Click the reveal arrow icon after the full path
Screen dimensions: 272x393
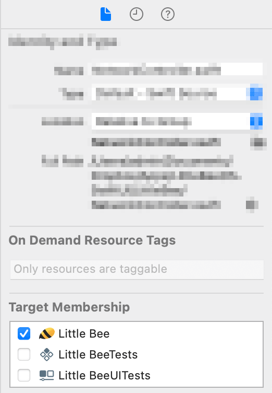click(x=252, y=204)
